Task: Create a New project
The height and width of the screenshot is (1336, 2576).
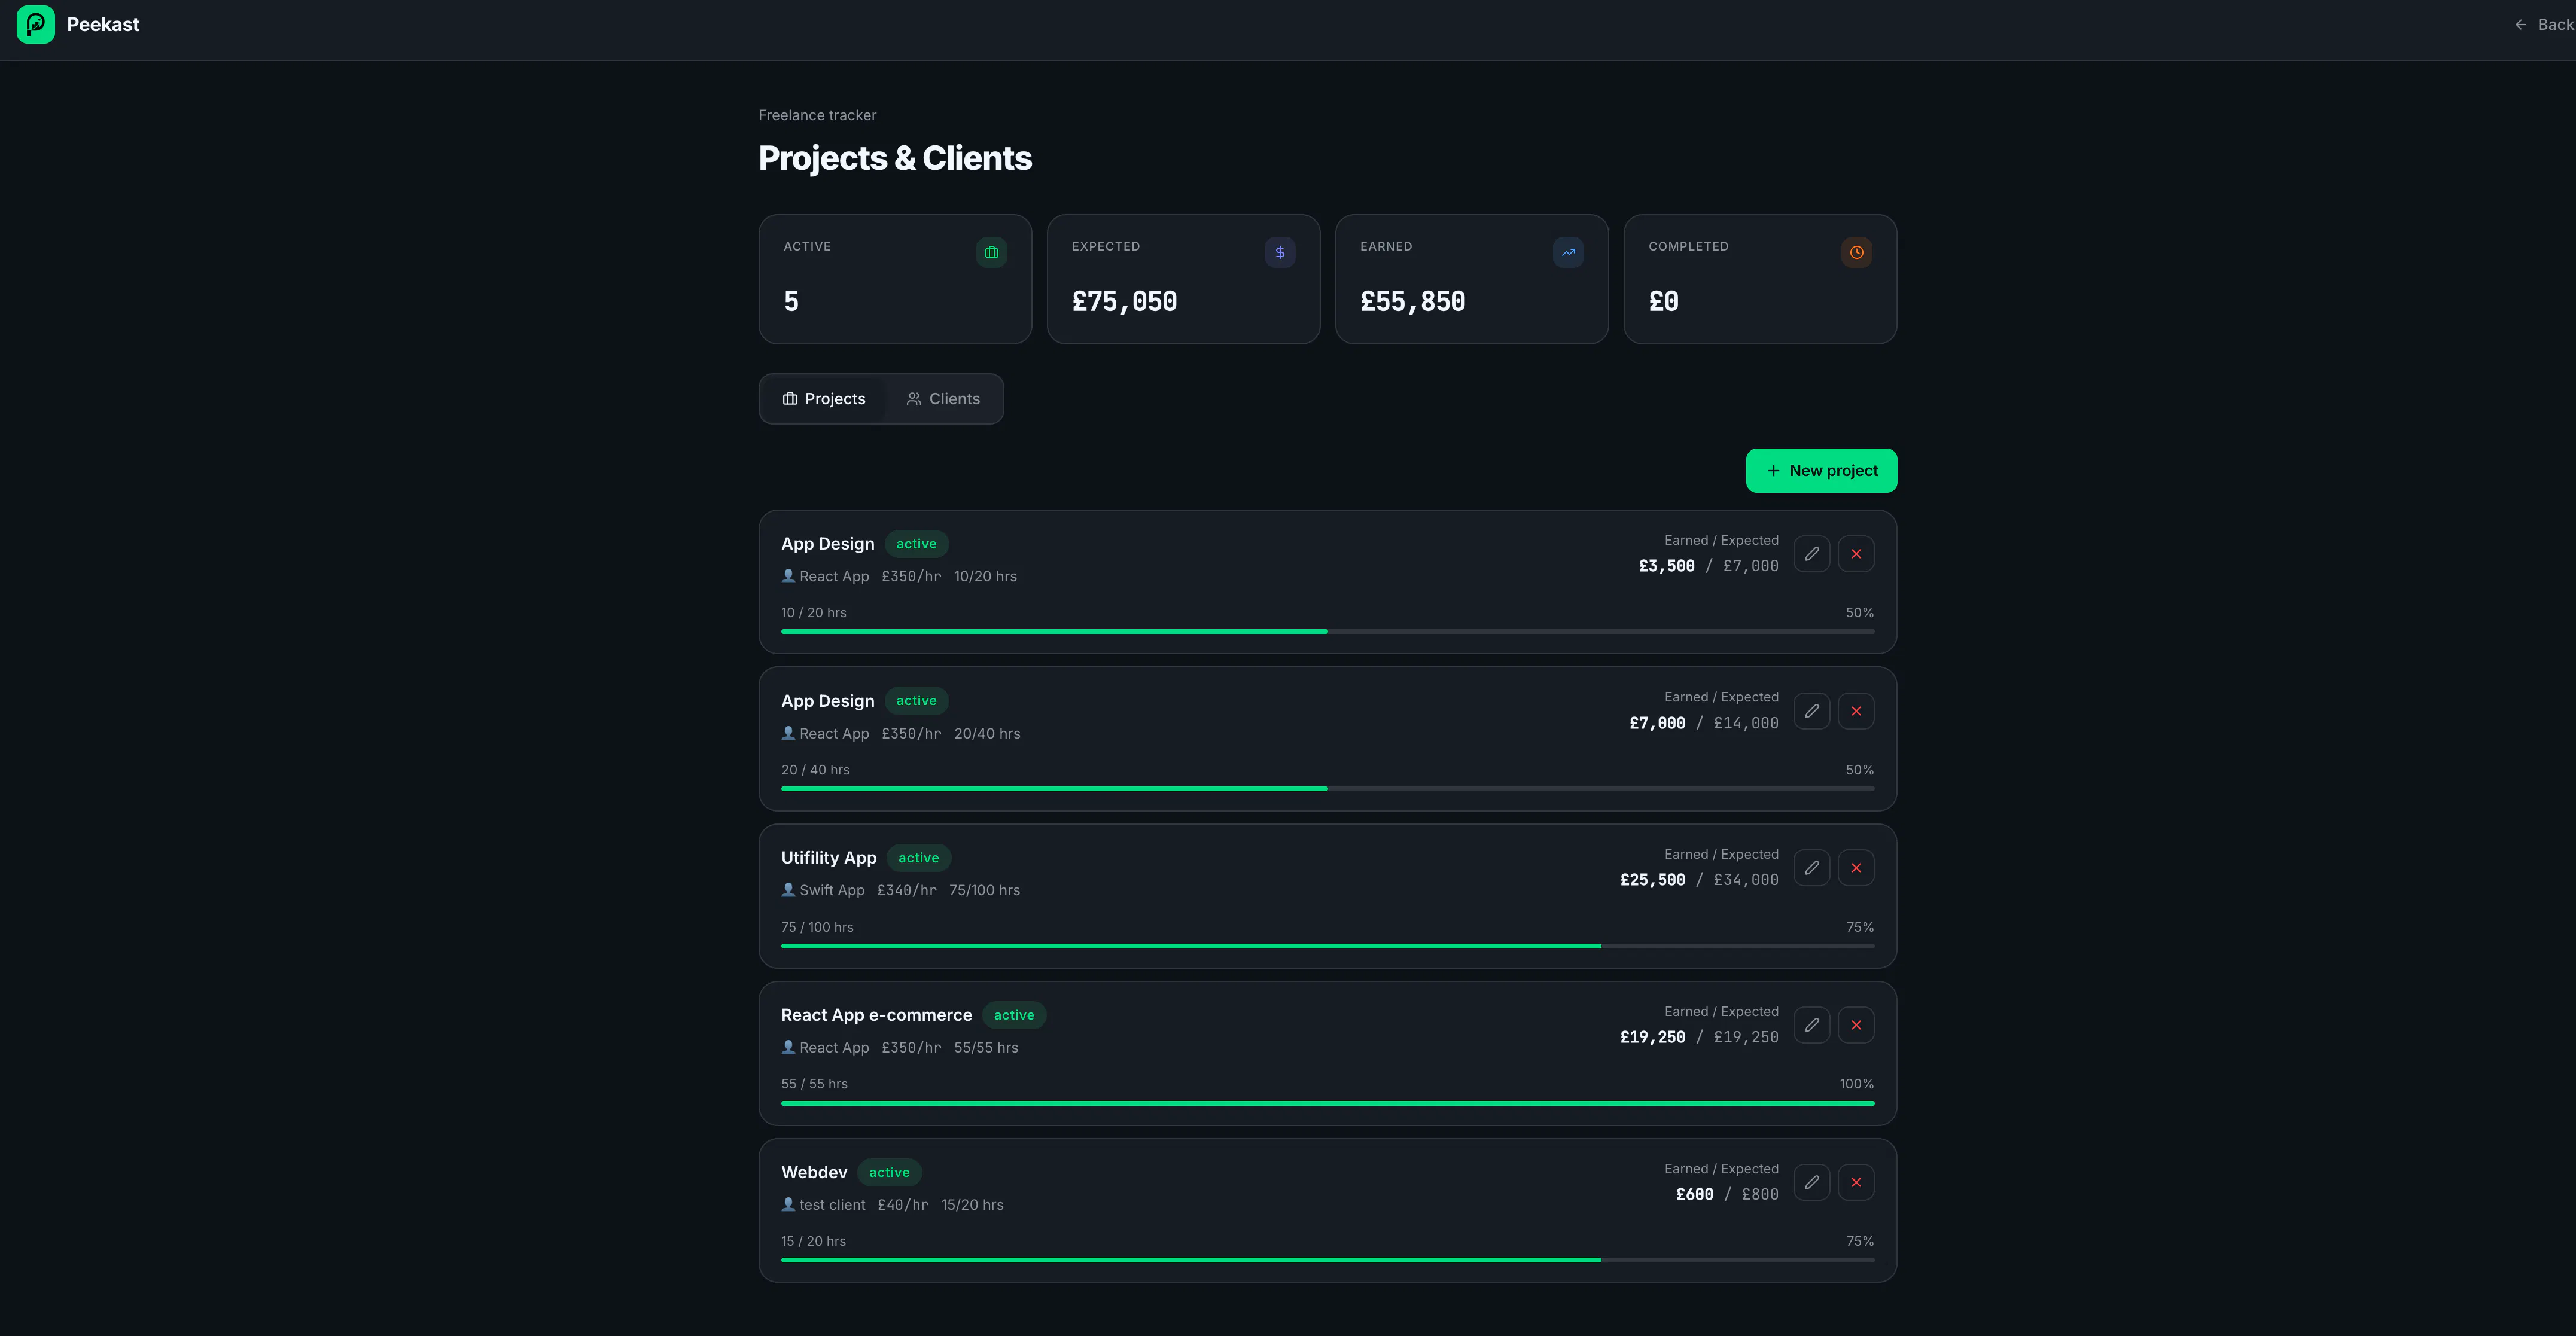Action: pyautogui.click(x=1821, y=470)
